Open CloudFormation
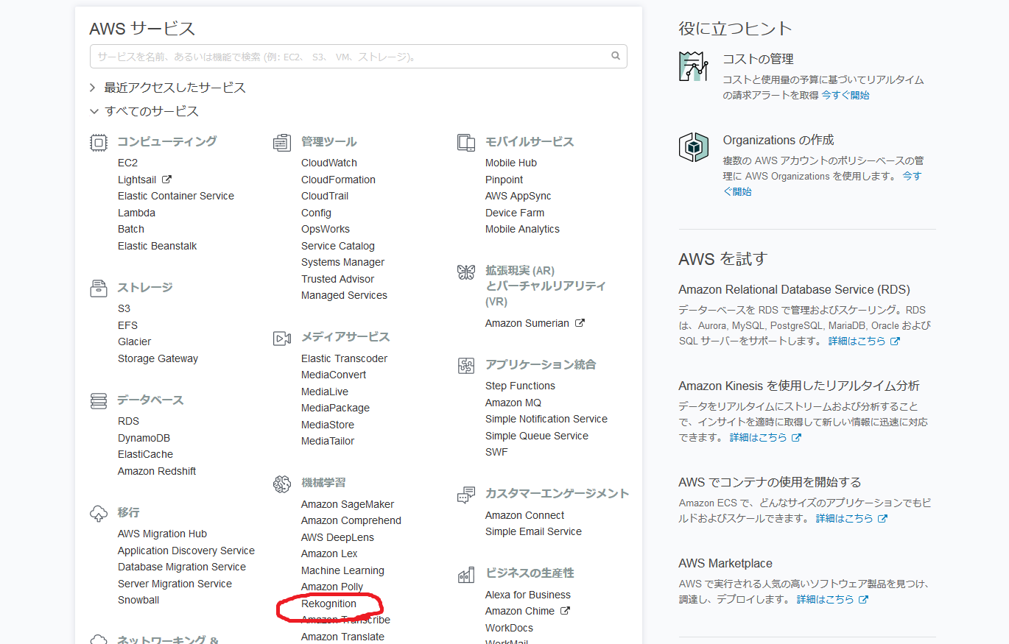Viewport: 1009px width, 644px height. 338,180
